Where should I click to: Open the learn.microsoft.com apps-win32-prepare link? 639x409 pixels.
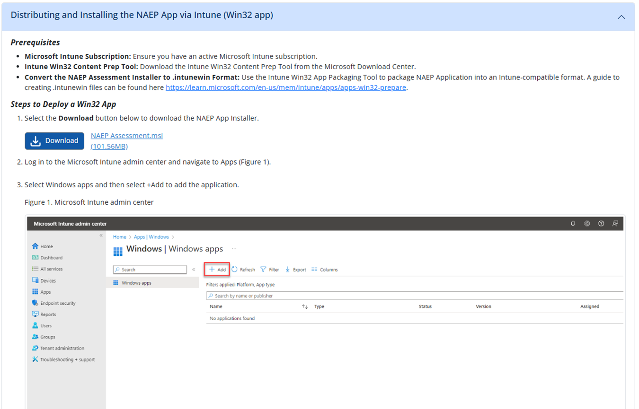pyautogui.click(x=286, y=87)
